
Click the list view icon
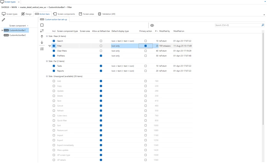click(42, 49)
